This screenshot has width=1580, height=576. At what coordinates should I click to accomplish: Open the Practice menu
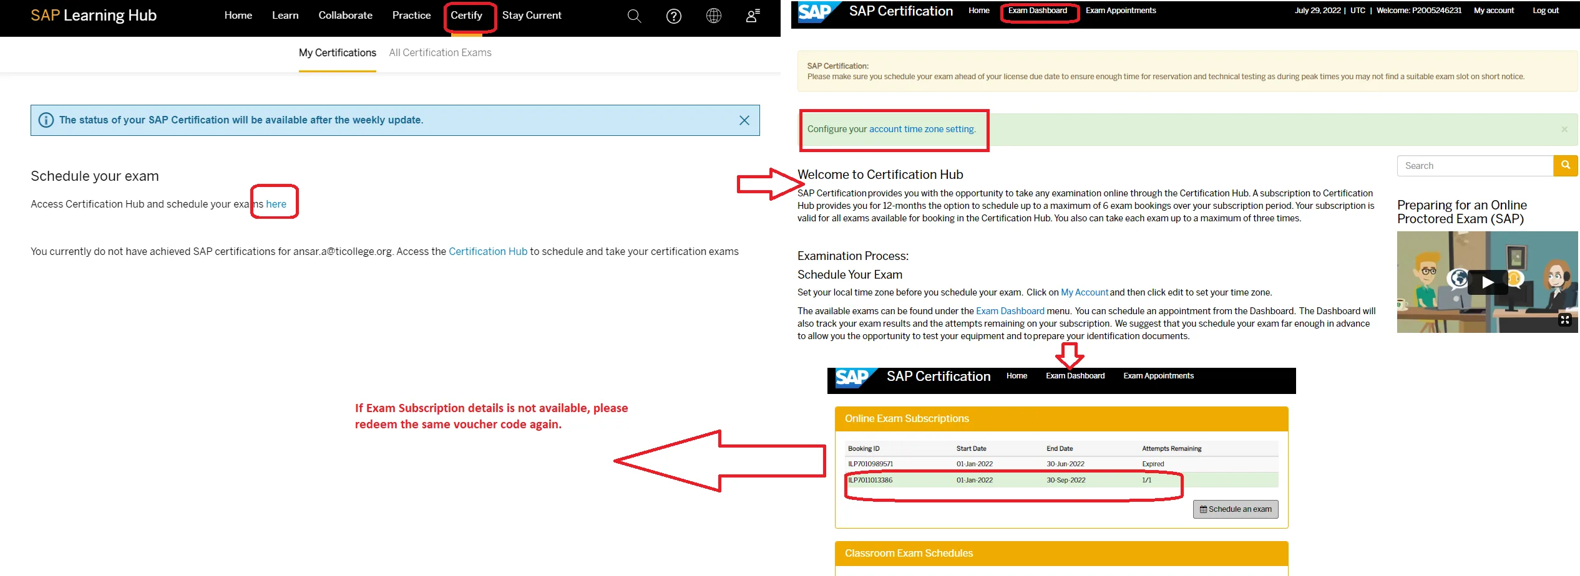[x=411, y=15]
